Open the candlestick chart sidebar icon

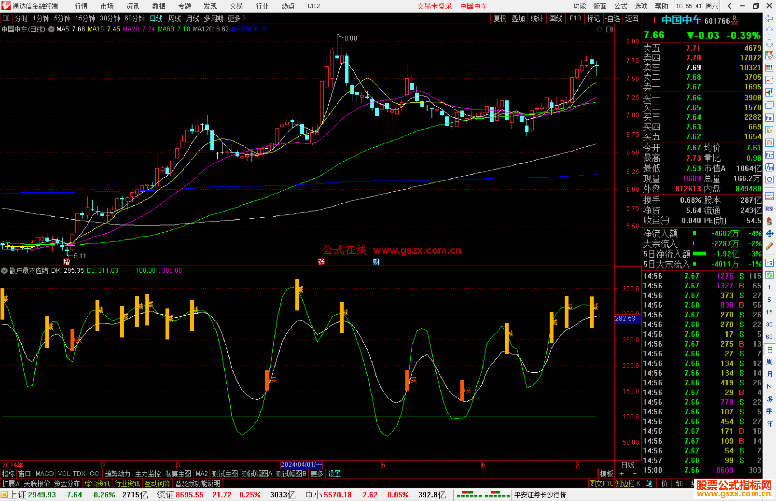tap(769, 93)
